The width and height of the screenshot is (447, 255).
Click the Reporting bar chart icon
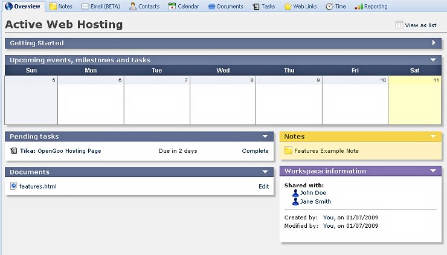tap(359, 6)
